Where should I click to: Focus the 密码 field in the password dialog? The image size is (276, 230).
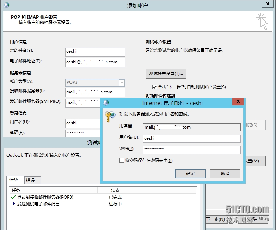(192, 150)
